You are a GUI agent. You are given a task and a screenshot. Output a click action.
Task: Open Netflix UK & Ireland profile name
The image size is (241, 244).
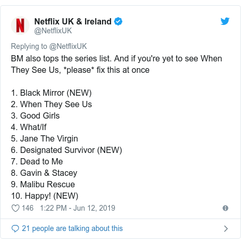(73, 21)
